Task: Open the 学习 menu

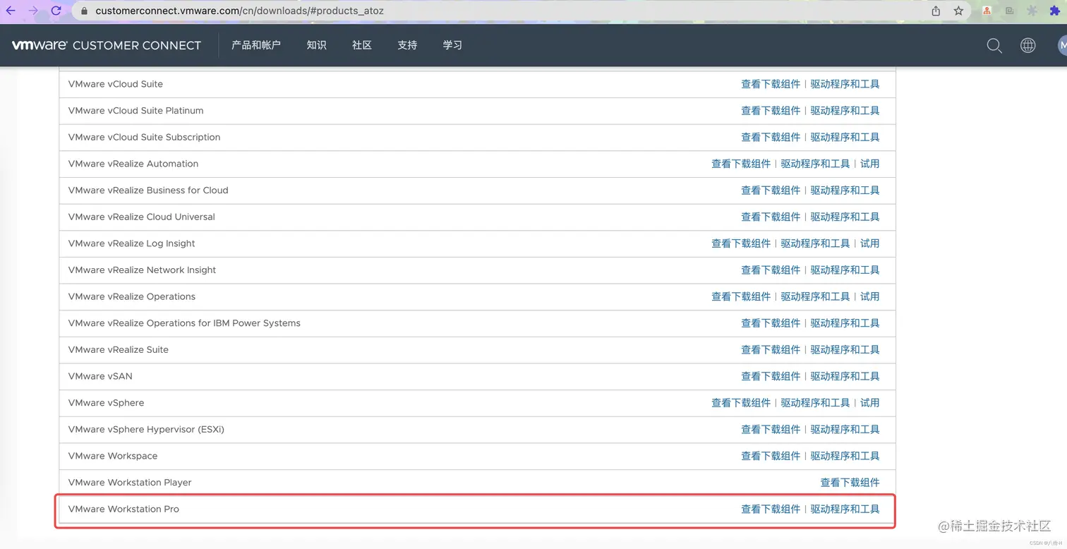Action: click(x=452, y=45)
